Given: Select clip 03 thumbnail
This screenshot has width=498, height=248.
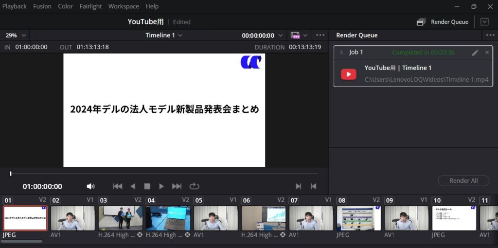Looking at the screenshot, I should 121,218.
